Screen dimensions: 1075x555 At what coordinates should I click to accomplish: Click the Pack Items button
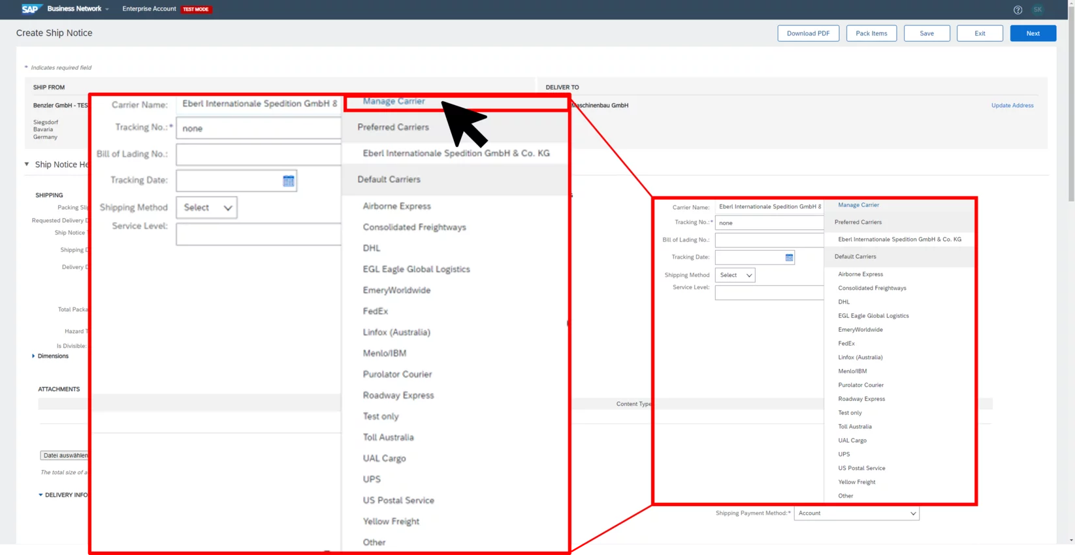[871, 33]
